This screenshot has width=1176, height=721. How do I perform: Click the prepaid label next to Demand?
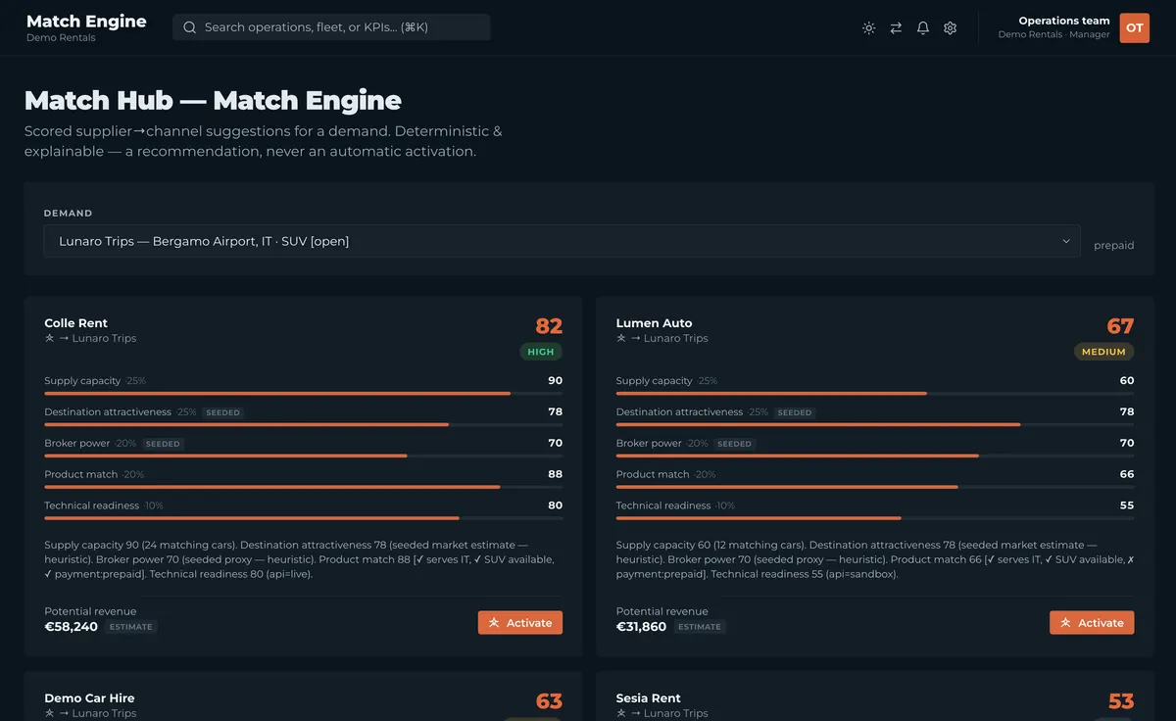(1113, 245)
